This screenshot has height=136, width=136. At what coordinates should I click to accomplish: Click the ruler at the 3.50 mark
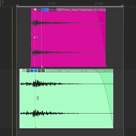pyautogui.click(x=96, y=4)
